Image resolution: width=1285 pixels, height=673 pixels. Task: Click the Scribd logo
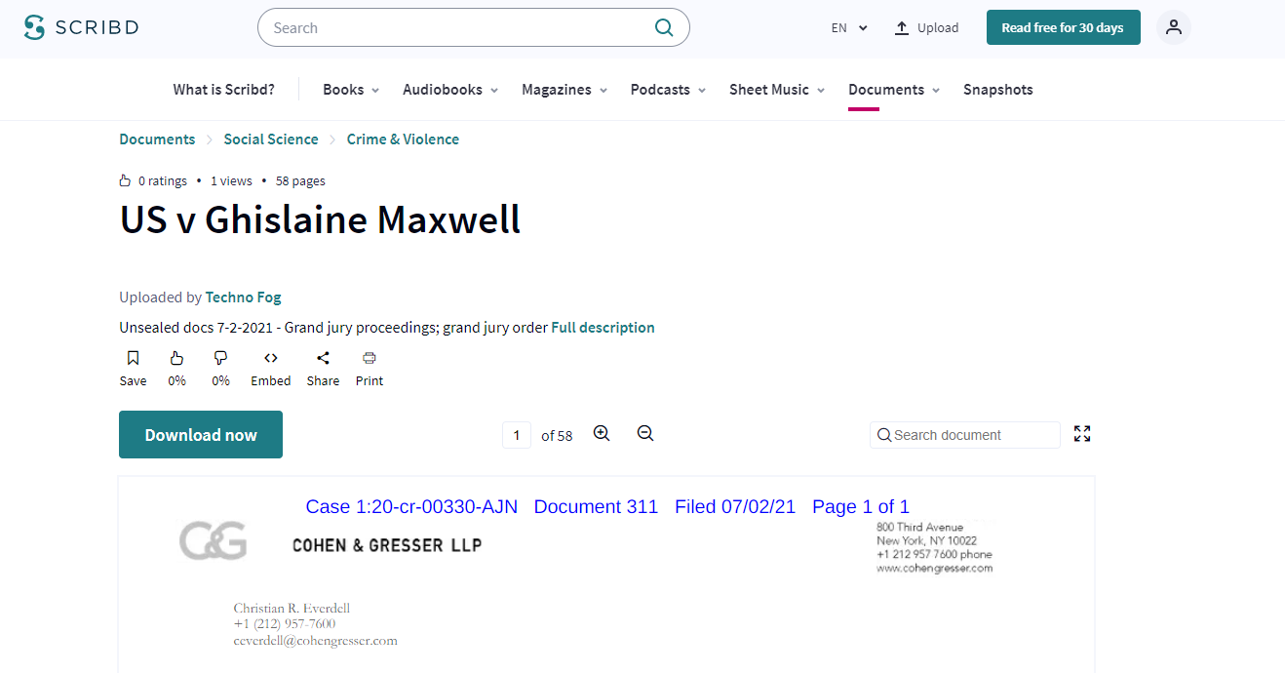point(82,27)
